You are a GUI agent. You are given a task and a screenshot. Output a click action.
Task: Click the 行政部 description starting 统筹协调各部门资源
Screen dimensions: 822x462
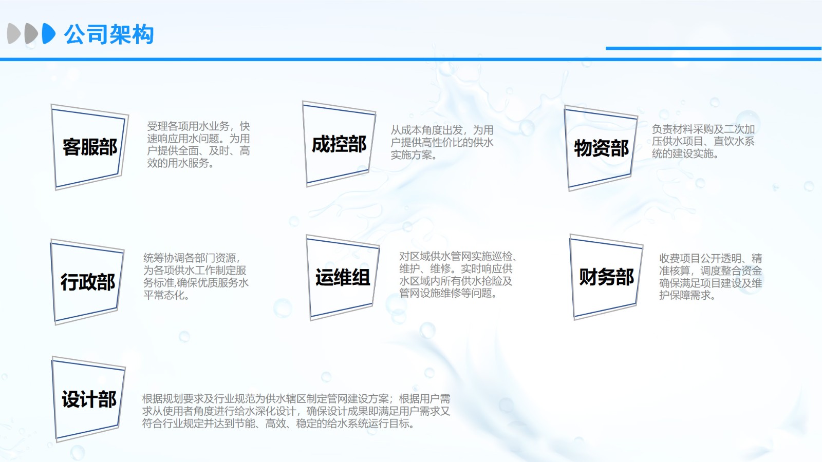click(x=196, y=276)
